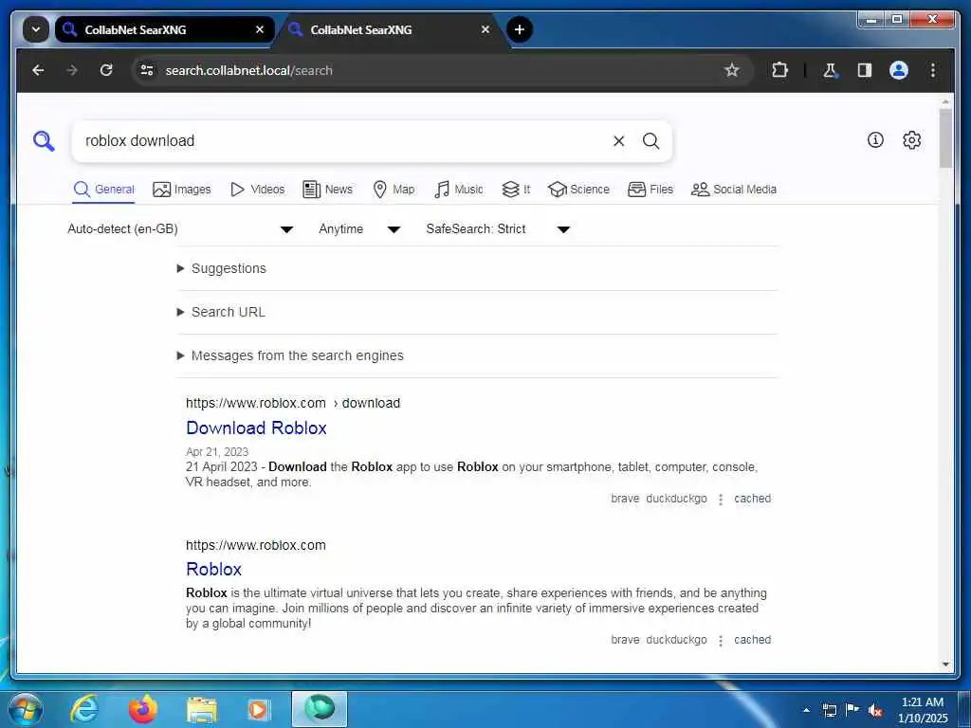Open the profile avatar menu
Viewport: 971px width, 728px height.
coord(899,70)
